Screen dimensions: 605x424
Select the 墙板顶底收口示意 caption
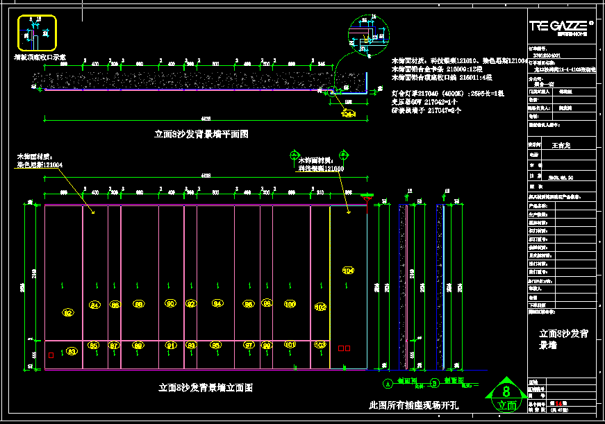click(x=40, y=58)
